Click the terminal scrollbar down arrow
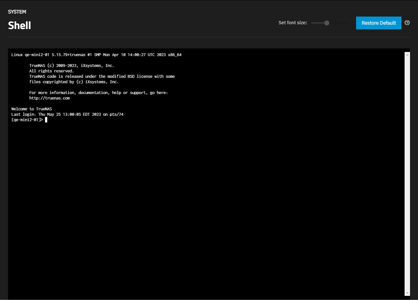 [x=407, y=293]
